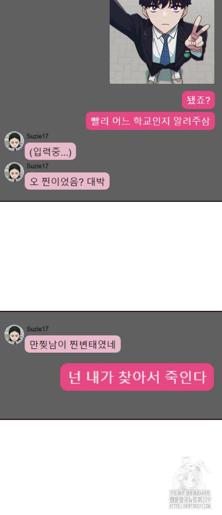This screenshot has height=515, width=222.
Task: Select the 빨리 어느 학교인지 알려주삼 bubble
Action: click(x=150, y=121)
